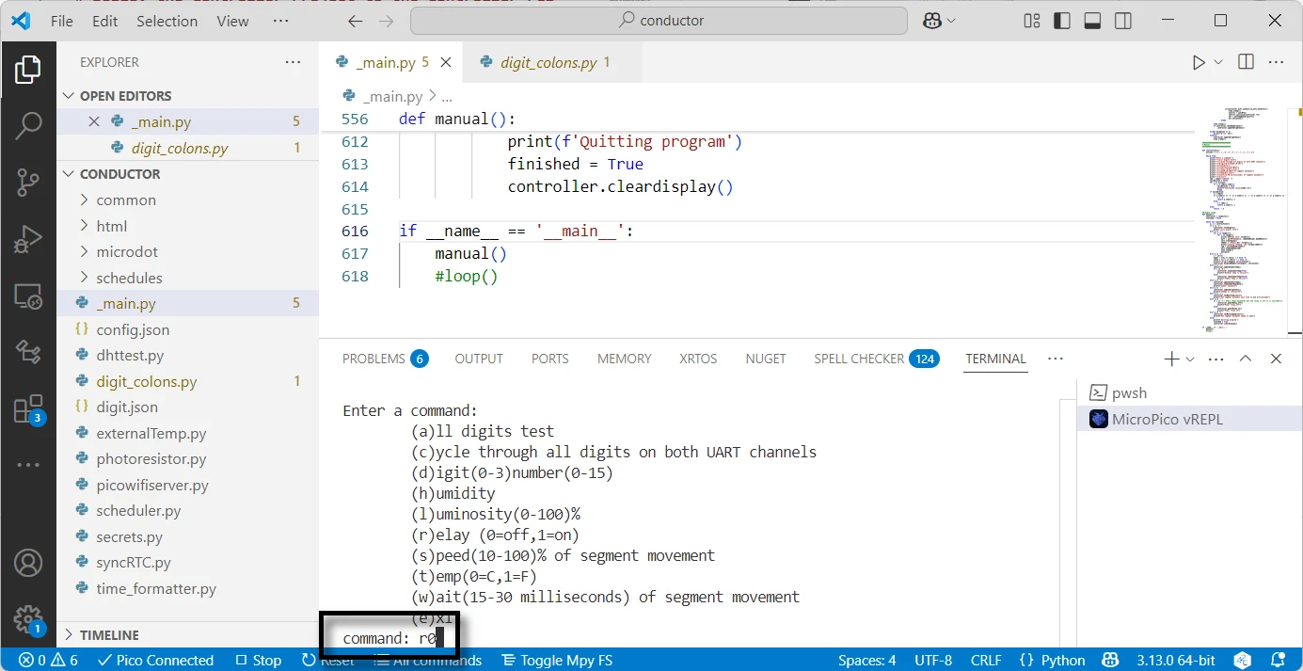1303x671 pixels.
Task: Open the Edit menu
Action: [105, 21]
